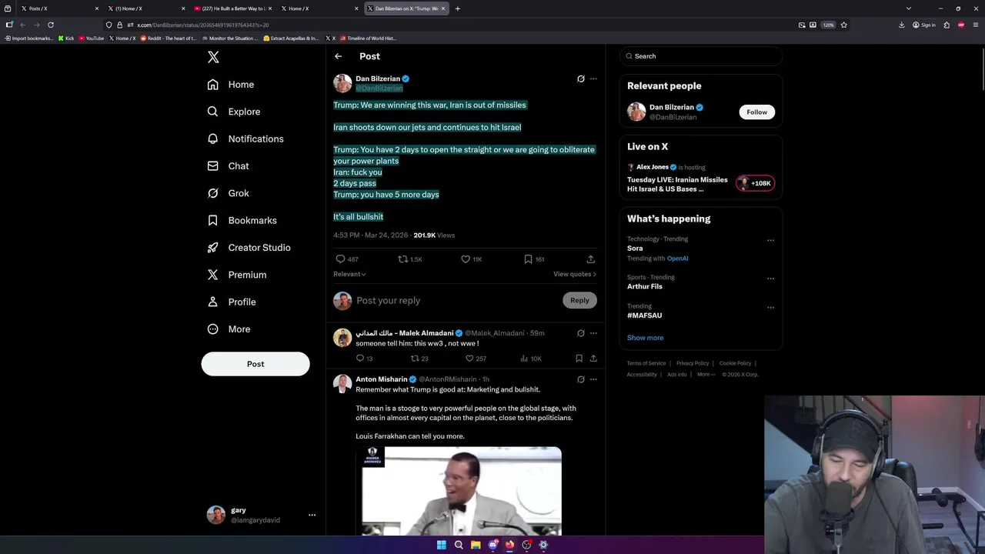Open View quotes link
This screenshot has height=554, width=985.
click(x=574, y=274)
